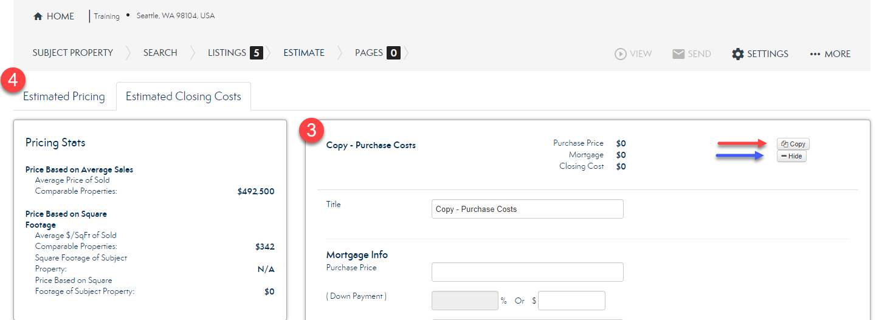Go to the Subject Property step
The image size is (879, 320).
[73, 53]
